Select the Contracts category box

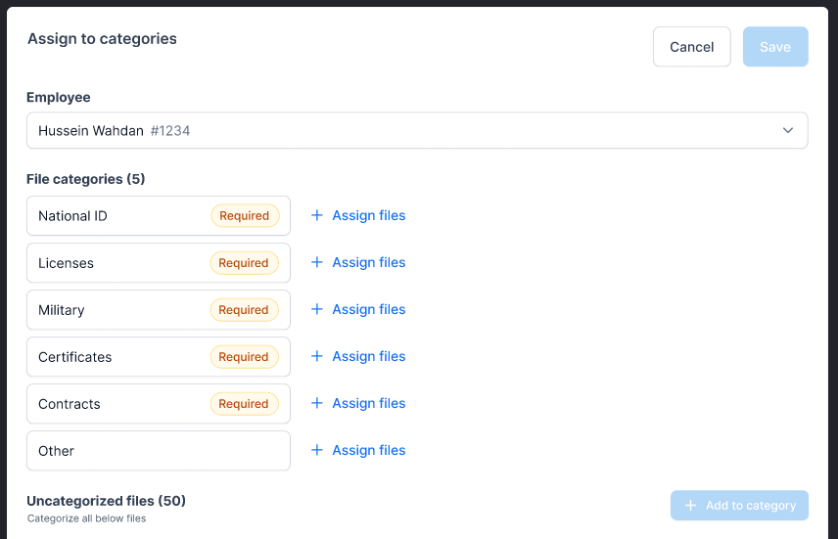(117, 404)
